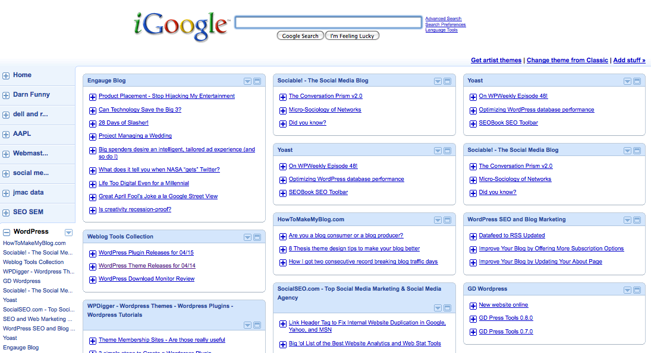This screenshot has width=651, height=353.
Task: Select SEO and Web Marketing ... in sidebar
Action: click(37, 319)
